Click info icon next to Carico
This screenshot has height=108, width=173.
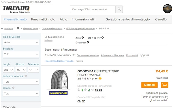13,88
